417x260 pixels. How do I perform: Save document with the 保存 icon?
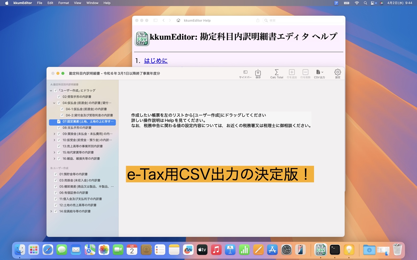click(258, 74)
